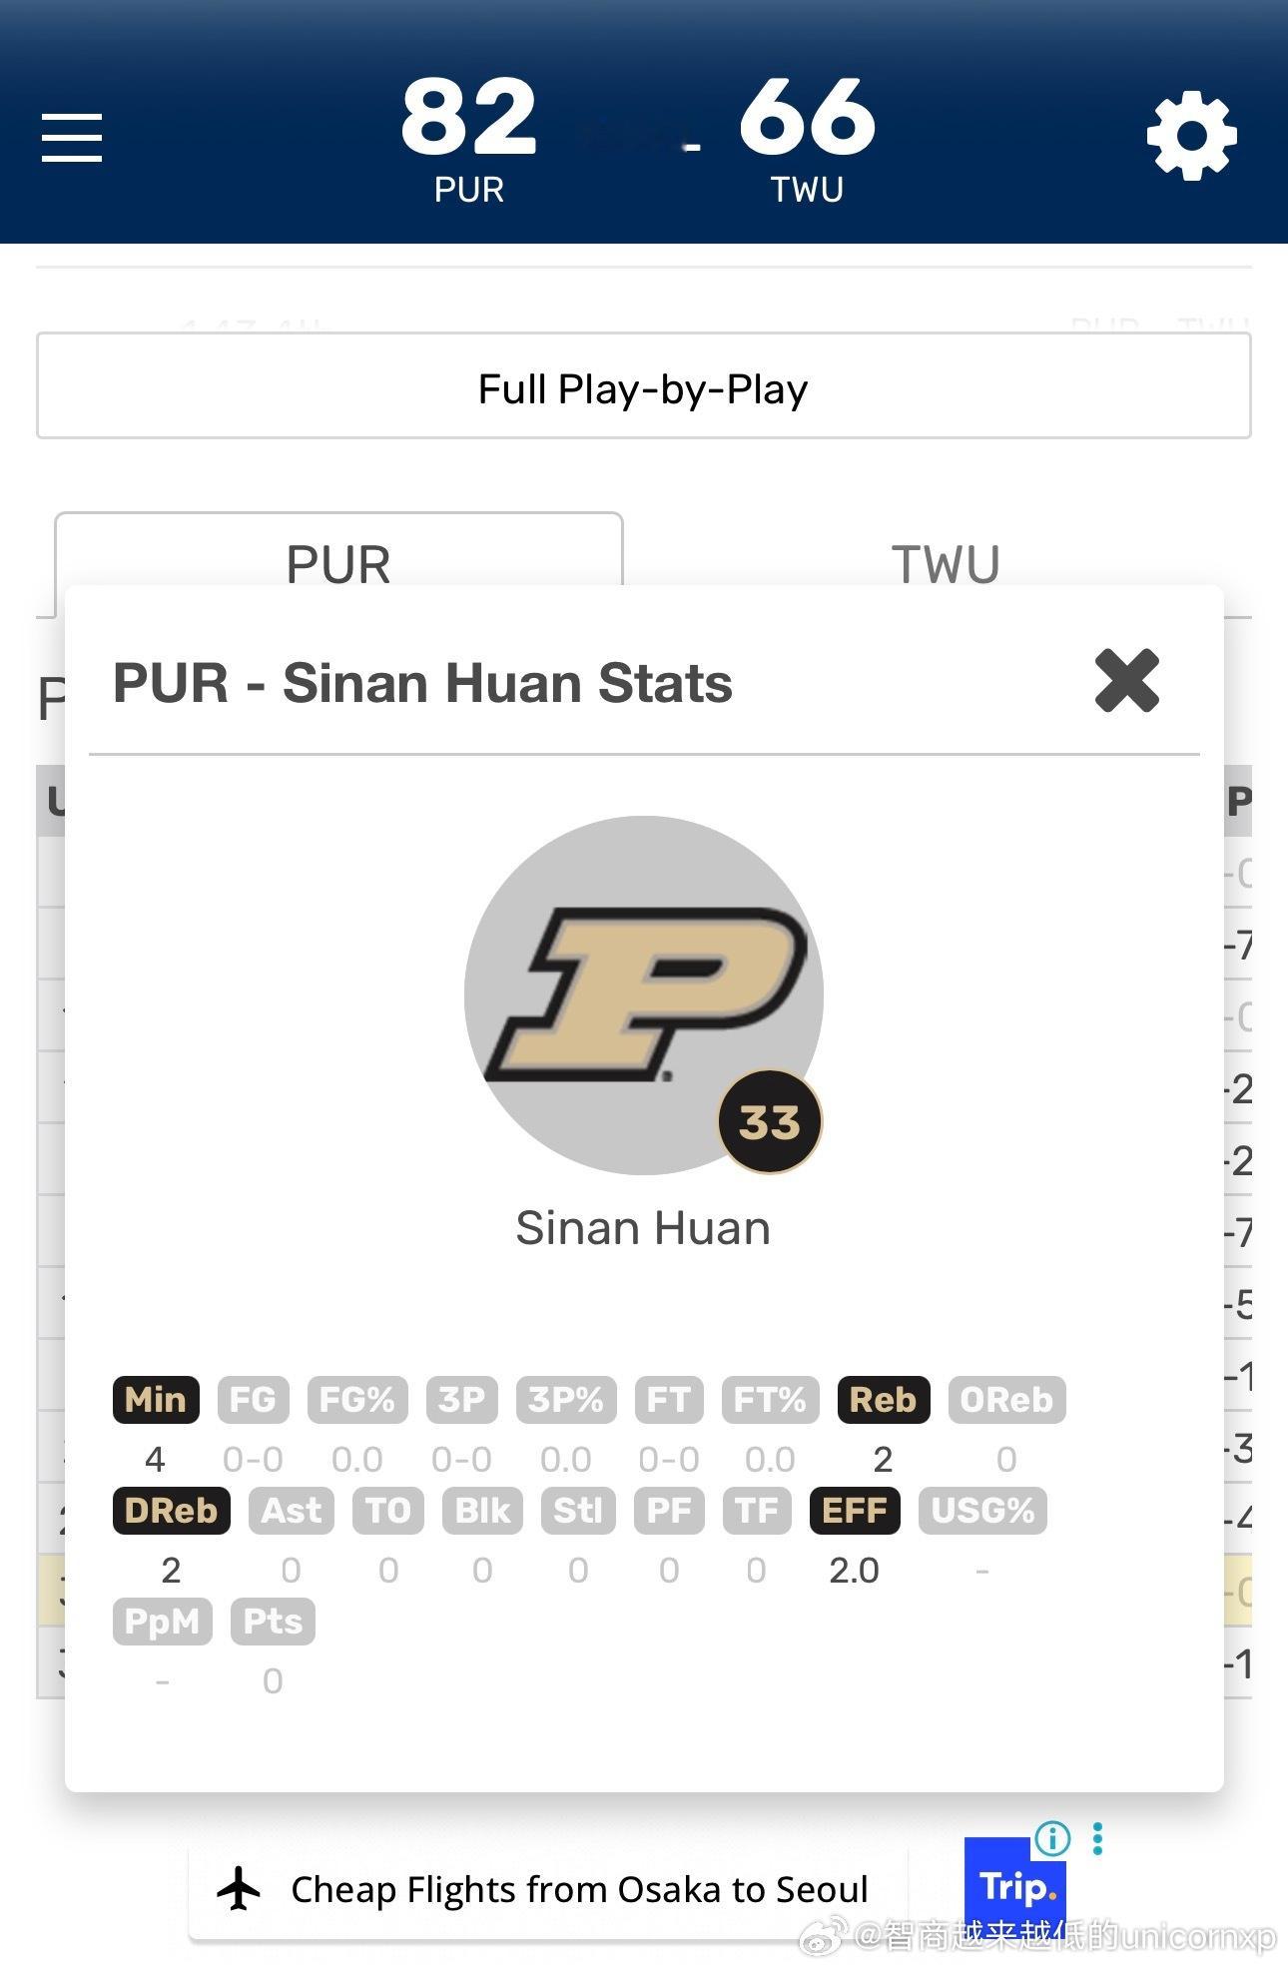The width and height of the screenshot is (1288, 1970).
Task: Open the Trip. advertiser logo
Action: (x=1016, y=1887)
